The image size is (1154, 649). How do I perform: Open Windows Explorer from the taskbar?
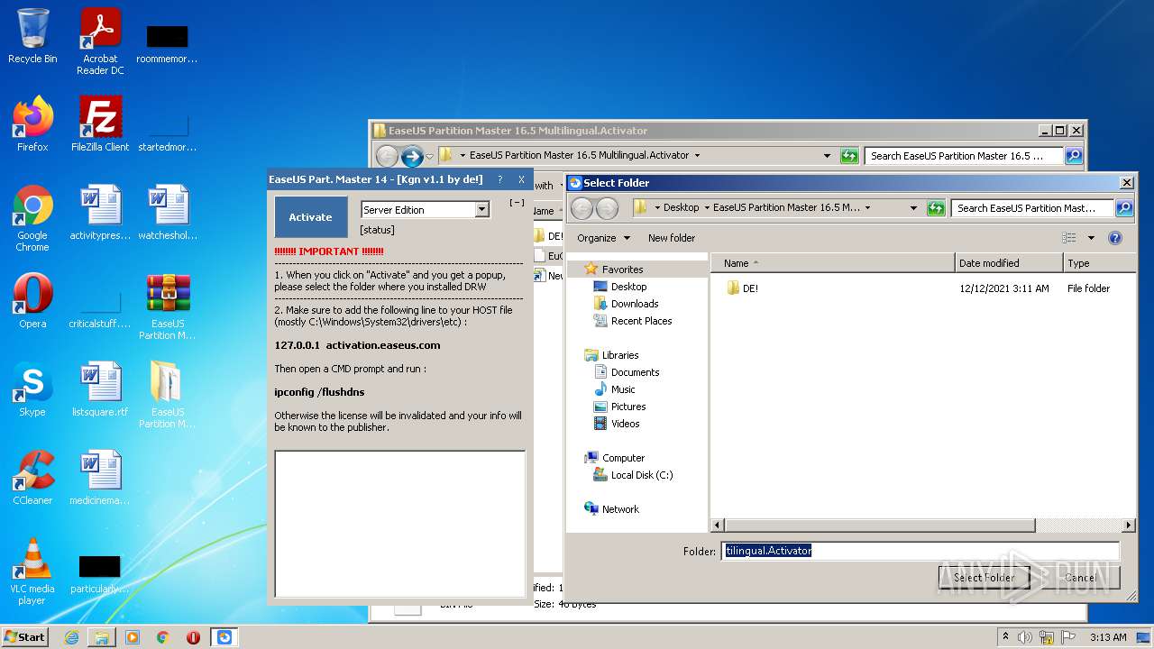[102, 637]
